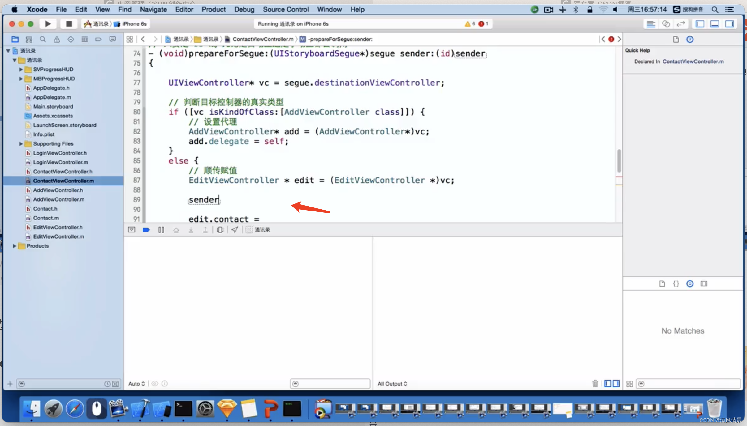Simulate location arrow icon
The width and height of the screenshot is (747, 426).
[x=235, y=230]
